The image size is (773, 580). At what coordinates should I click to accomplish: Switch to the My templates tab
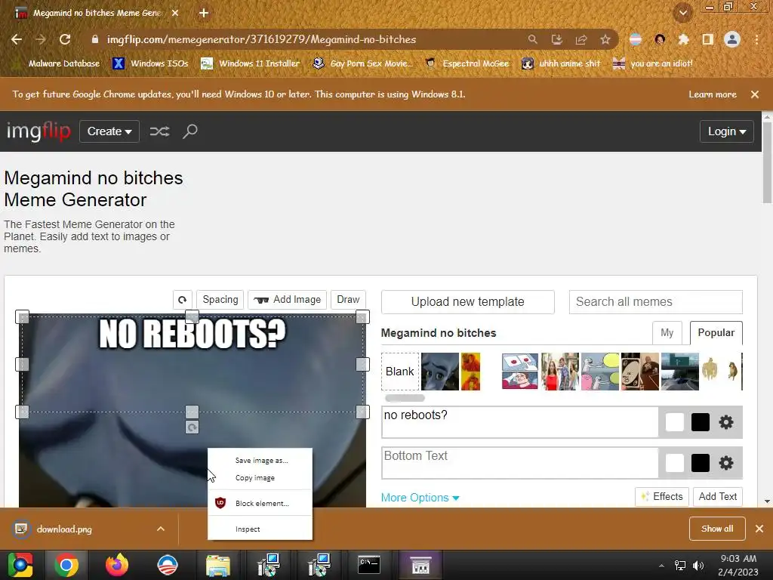[667, 333]
